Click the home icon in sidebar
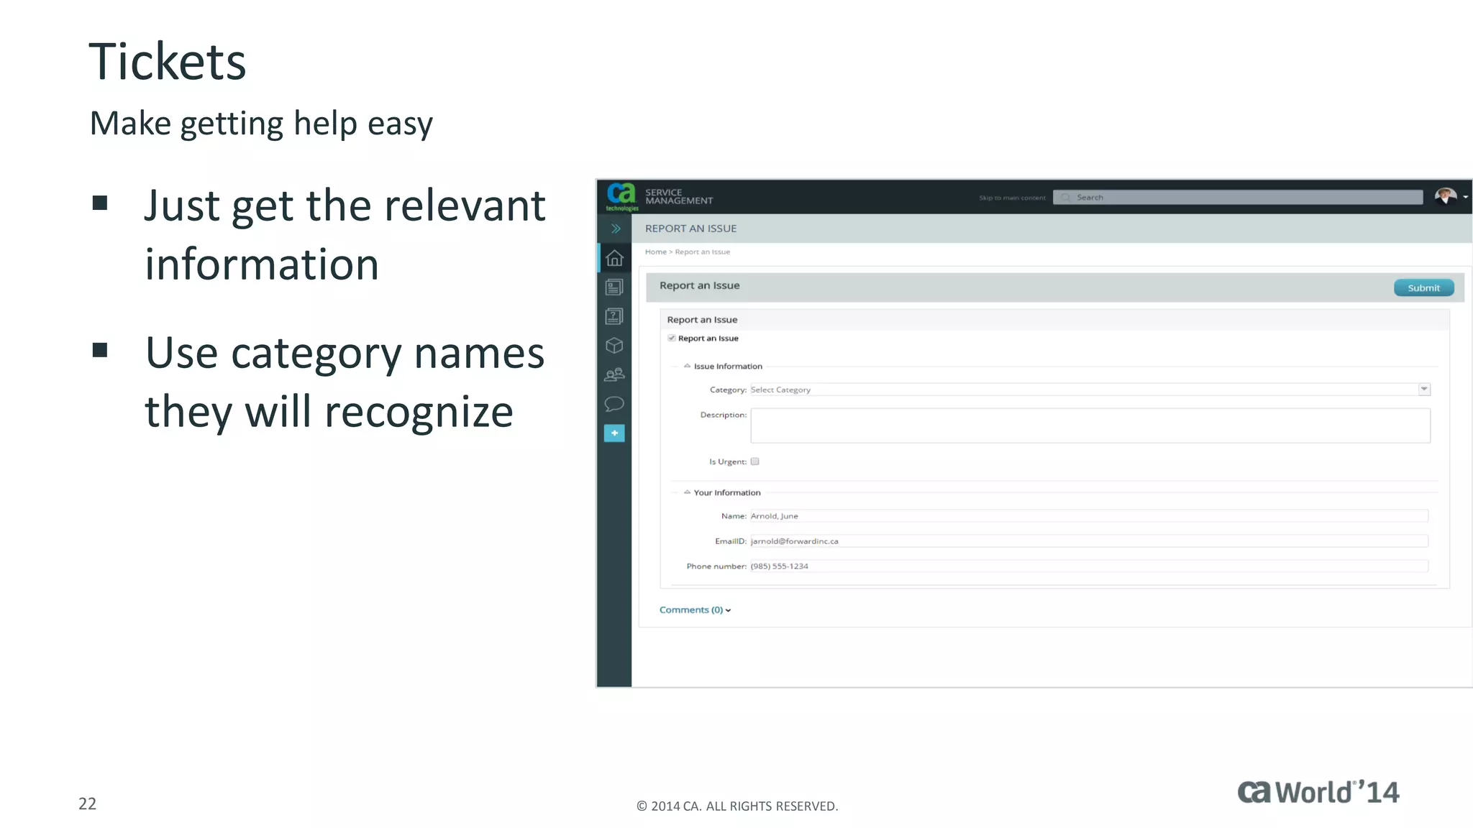 pyautogui.click(x=614, y=258)
